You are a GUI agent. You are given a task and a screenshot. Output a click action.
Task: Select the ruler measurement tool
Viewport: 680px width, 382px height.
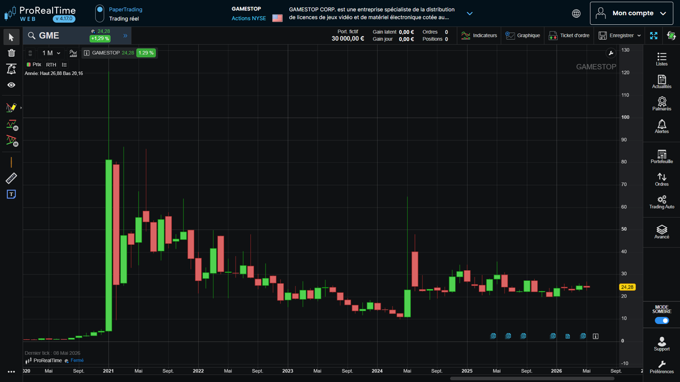(x=11, y=178)
